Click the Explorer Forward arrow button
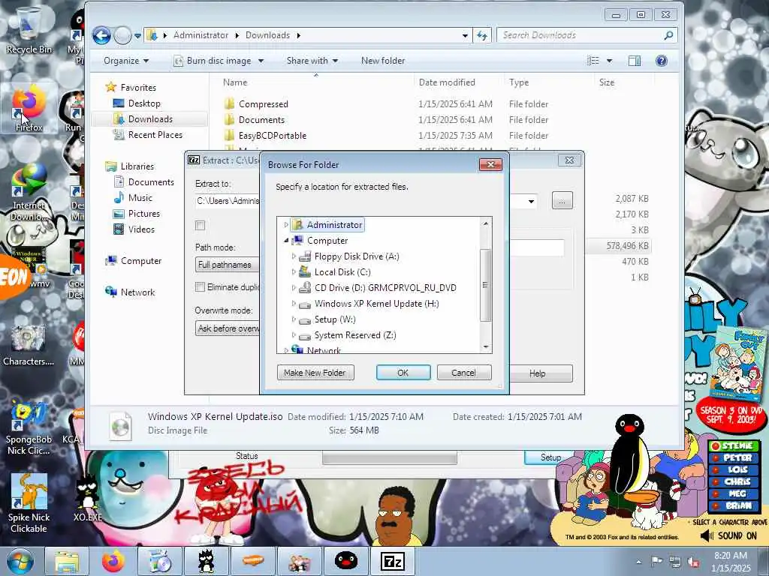The image size is (769, 576). pos(122,35)
